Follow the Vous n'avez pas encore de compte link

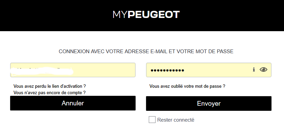click(49, 93)
